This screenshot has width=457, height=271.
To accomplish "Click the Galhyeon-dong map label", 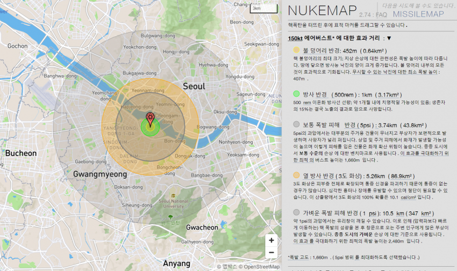I will [x=197, y=241].
